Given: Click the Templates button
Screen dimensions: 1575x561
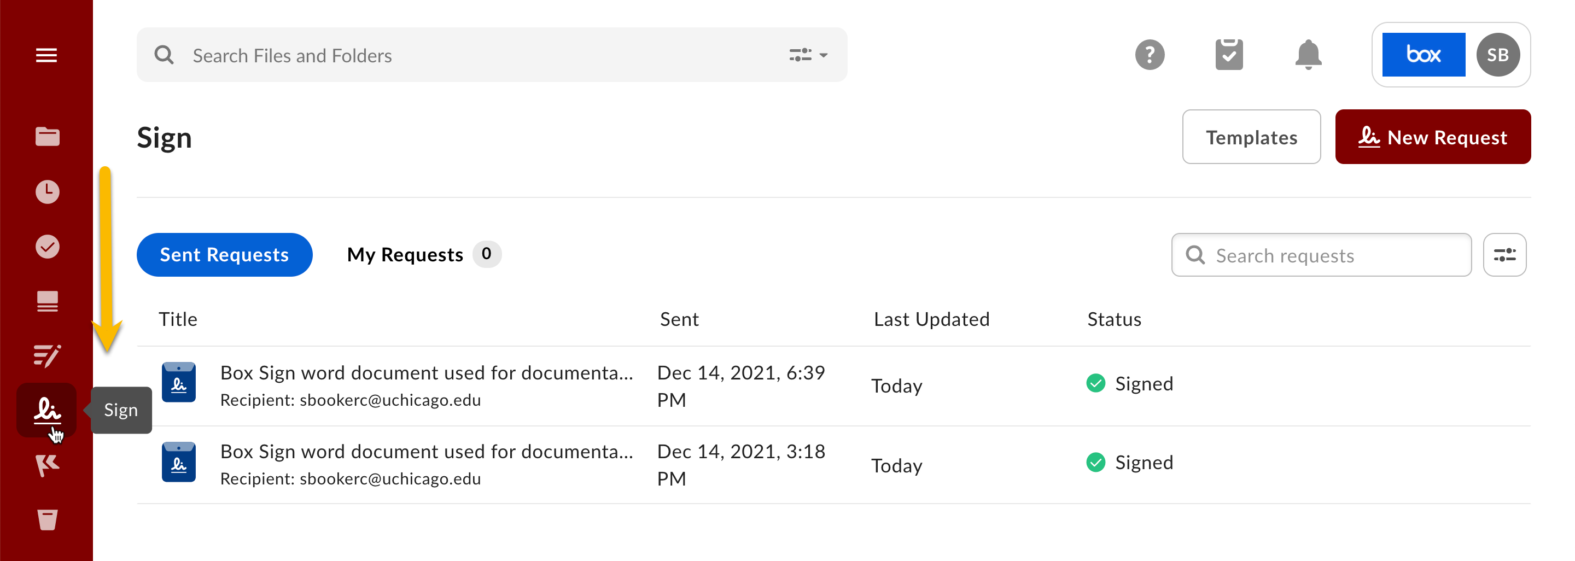Looking at the screenshot, I should 1251,137.
